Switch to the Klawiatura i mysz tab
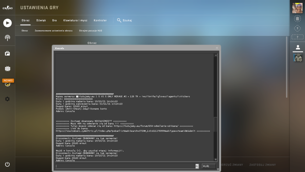 click(75, 20)
